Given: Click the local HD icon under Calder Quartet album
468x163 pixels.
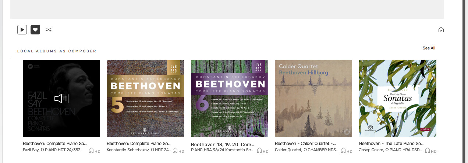Looking at the screenshot, I should pos(346,151).
